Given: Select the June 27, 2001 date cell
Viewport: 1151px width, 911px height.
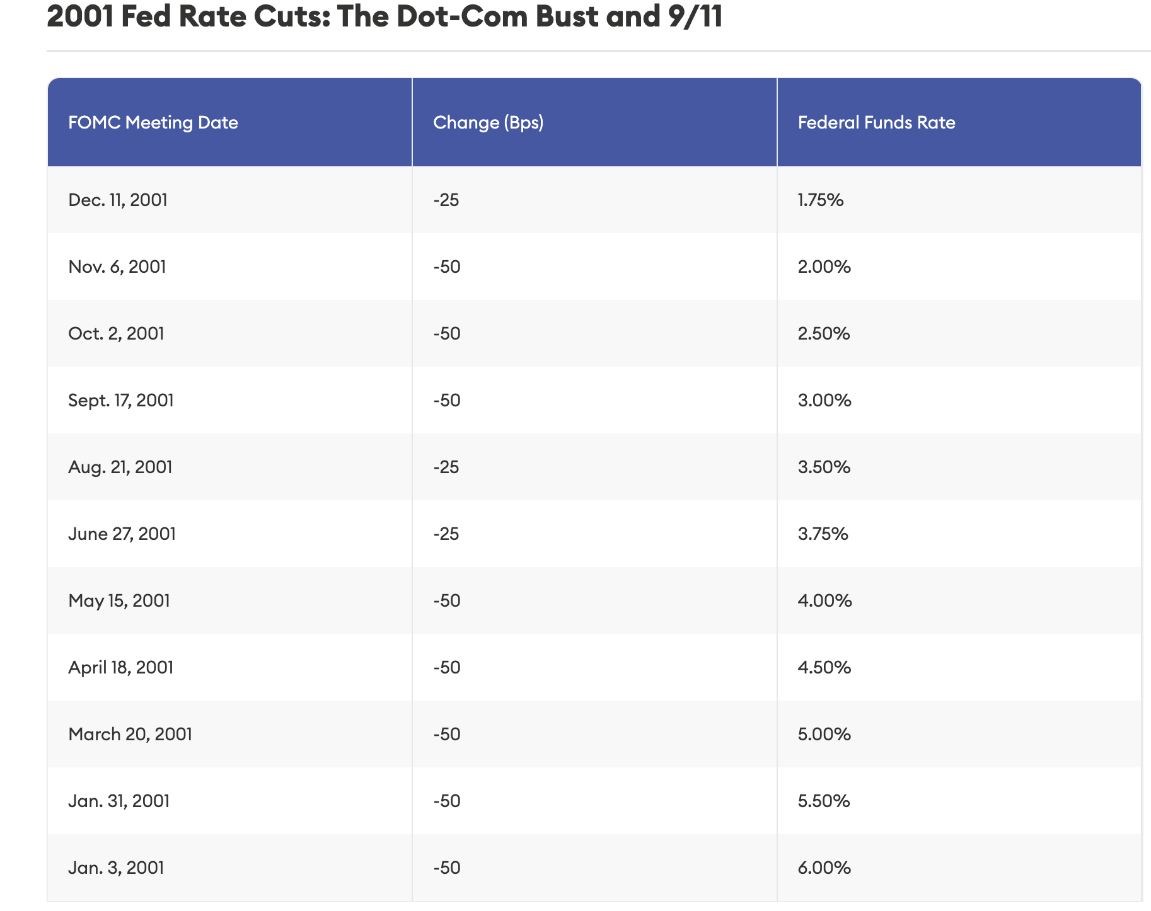Looking at the screenshot, I should (x=122, y=534).
